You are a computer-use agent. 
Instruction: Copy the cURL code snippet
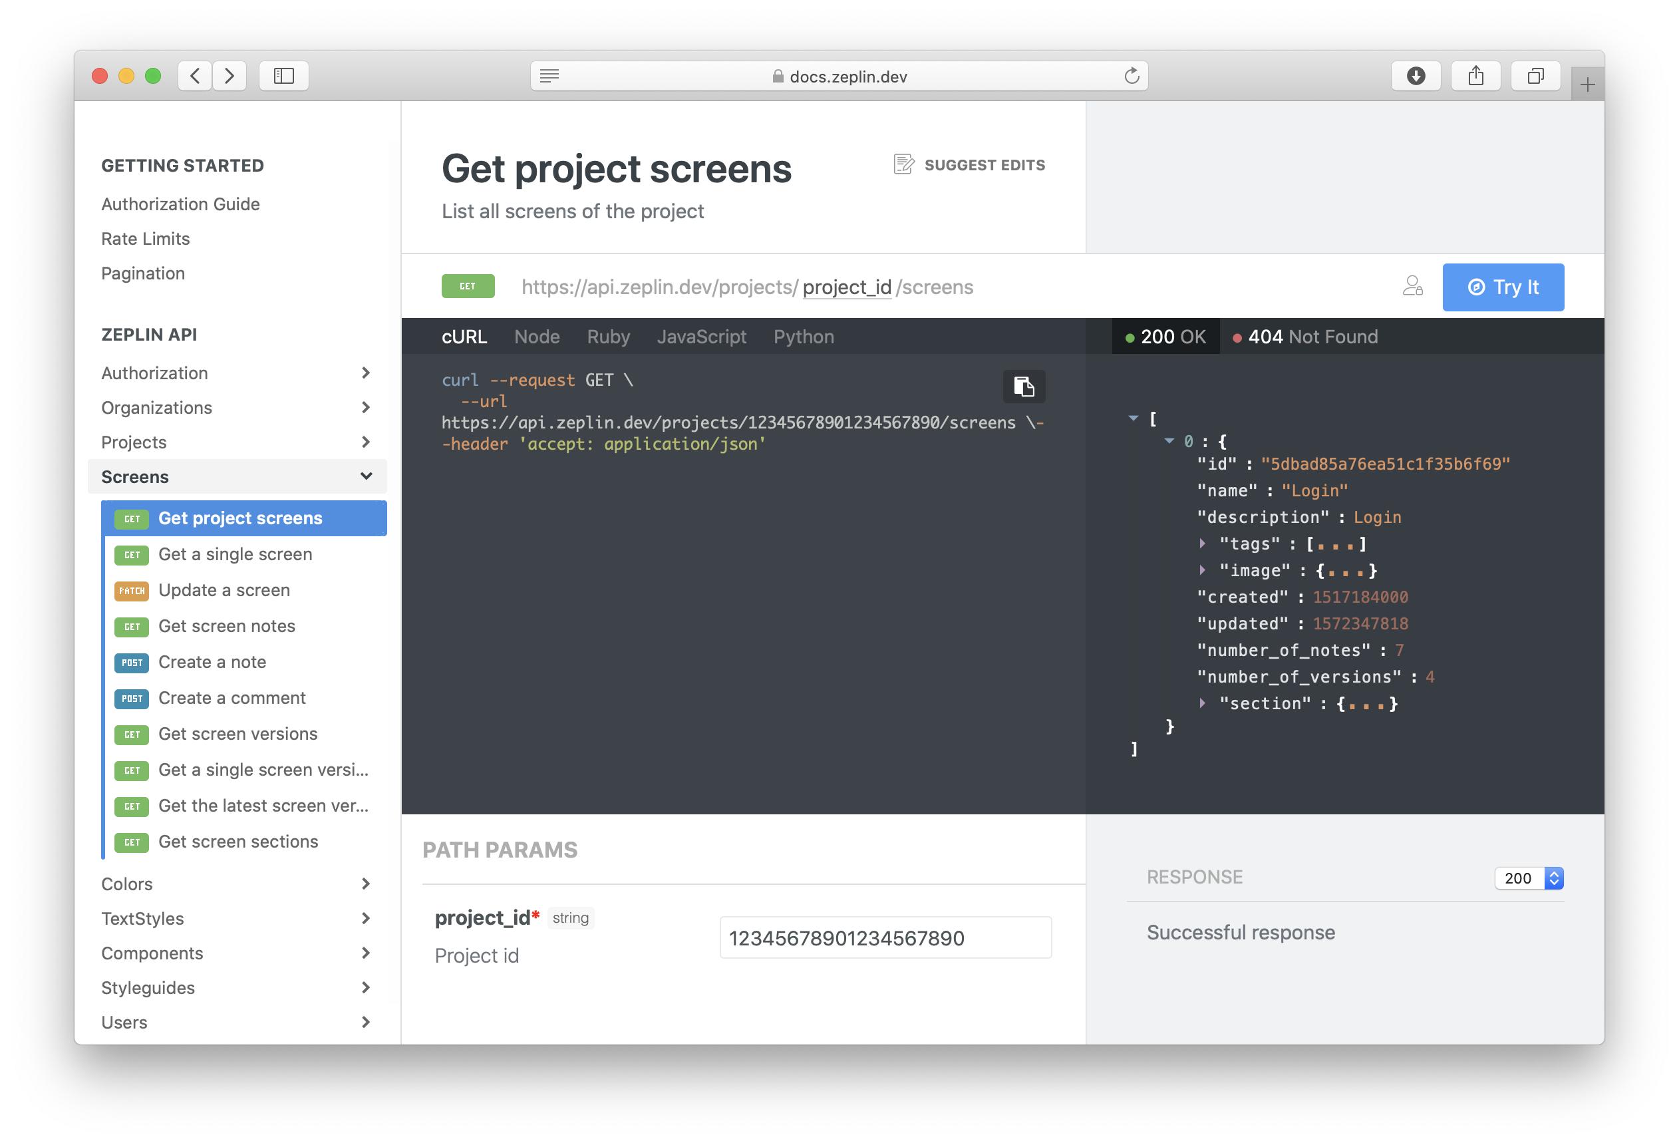1023,387
